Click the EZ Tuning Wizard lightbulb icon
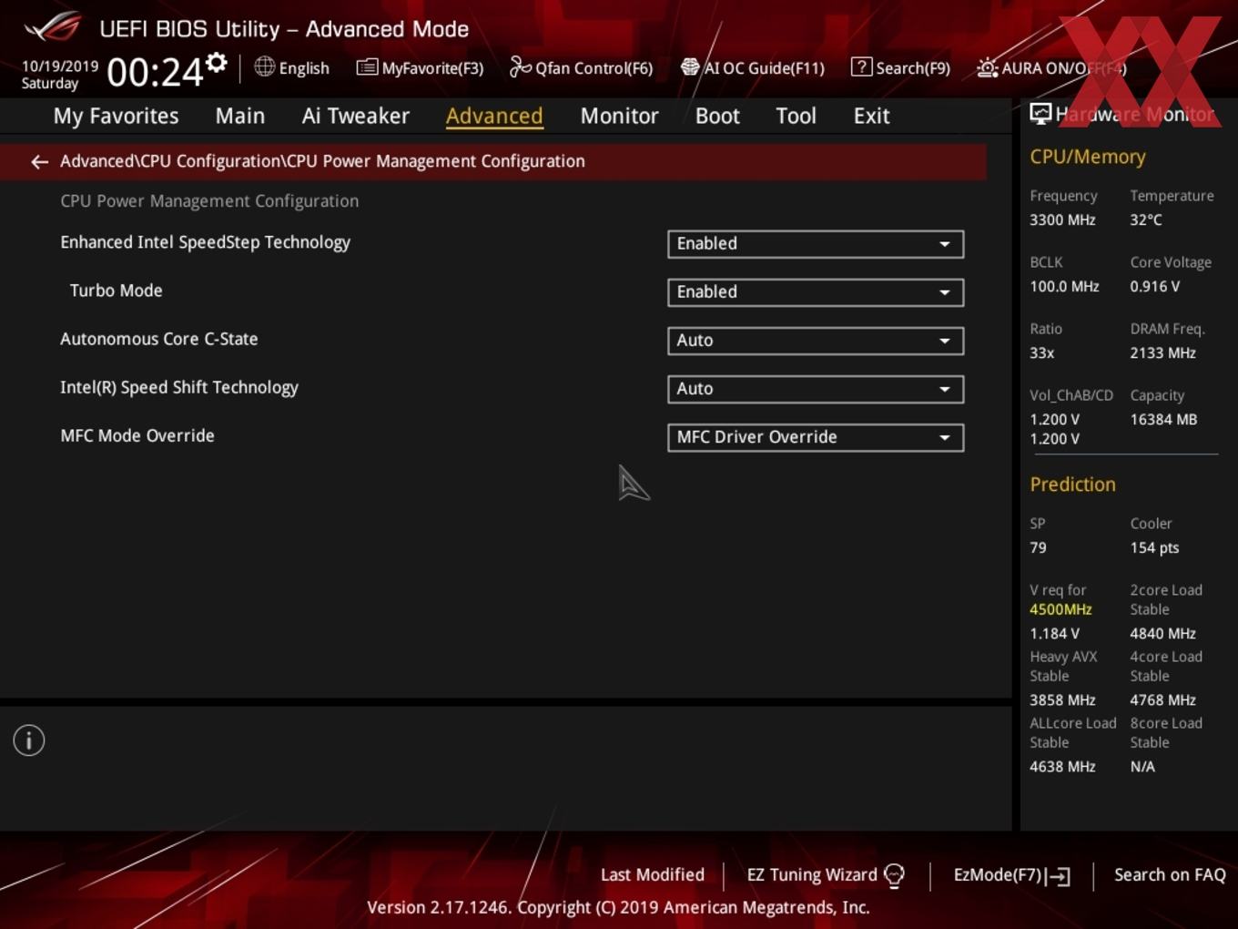The image size is (1238, 929). click(895, 876)
